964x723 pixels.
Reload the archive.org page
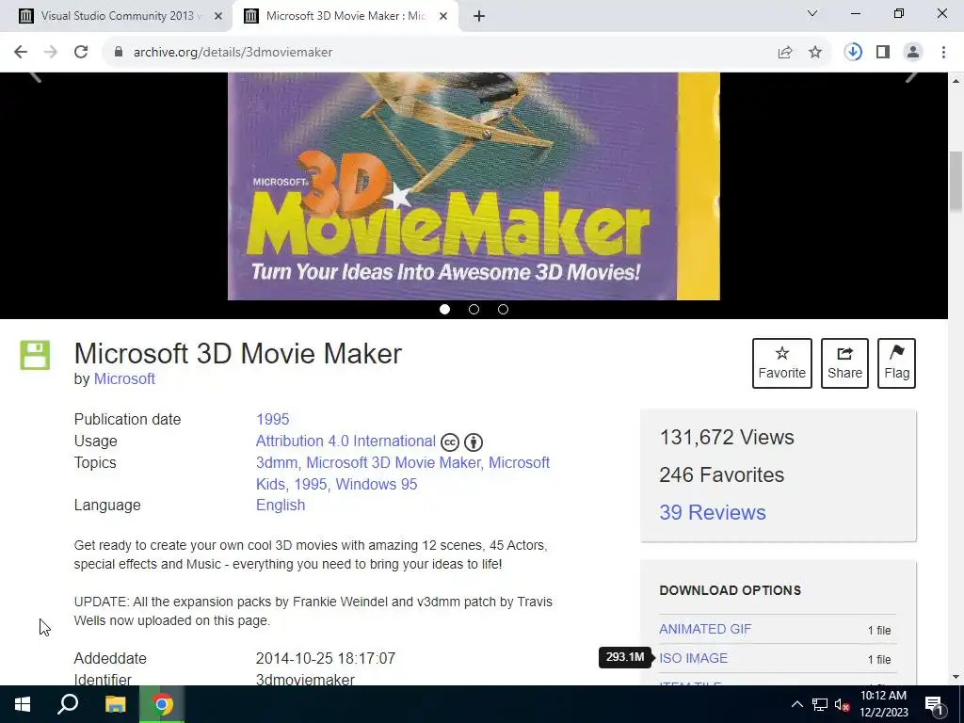[81, 53]
